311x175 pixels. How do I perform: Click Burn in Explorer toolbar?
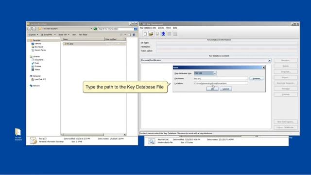[74, 35]
